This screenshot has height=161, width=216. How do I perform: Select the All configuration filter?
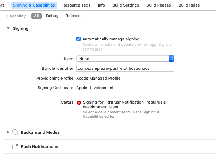pyautogui.click(x=36, y=16)
